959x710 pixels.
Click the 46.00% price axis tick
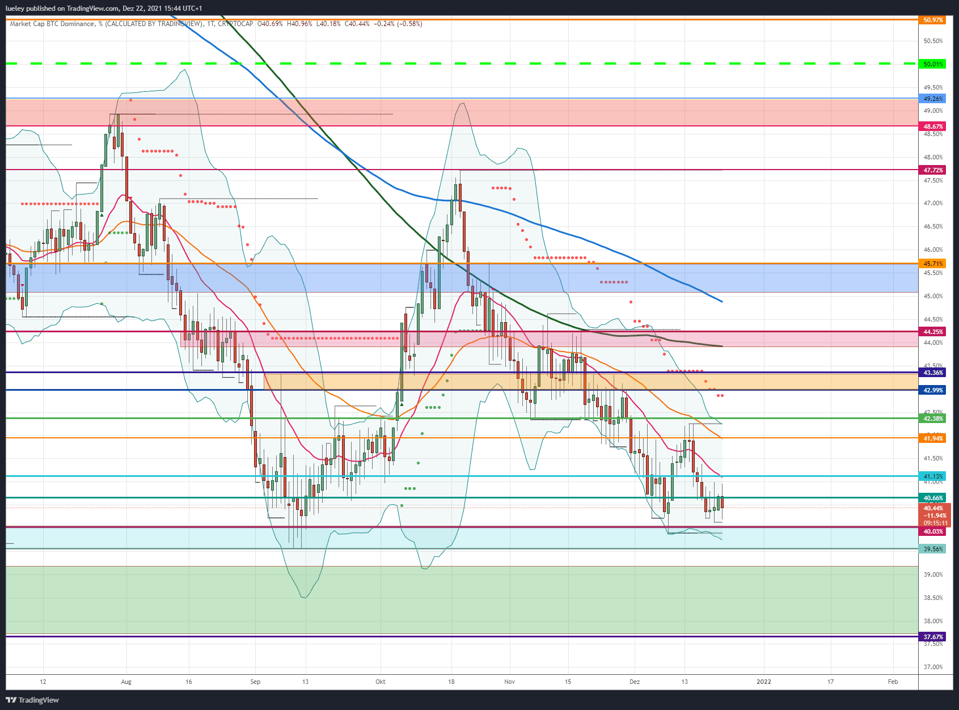tap(933, 250)
